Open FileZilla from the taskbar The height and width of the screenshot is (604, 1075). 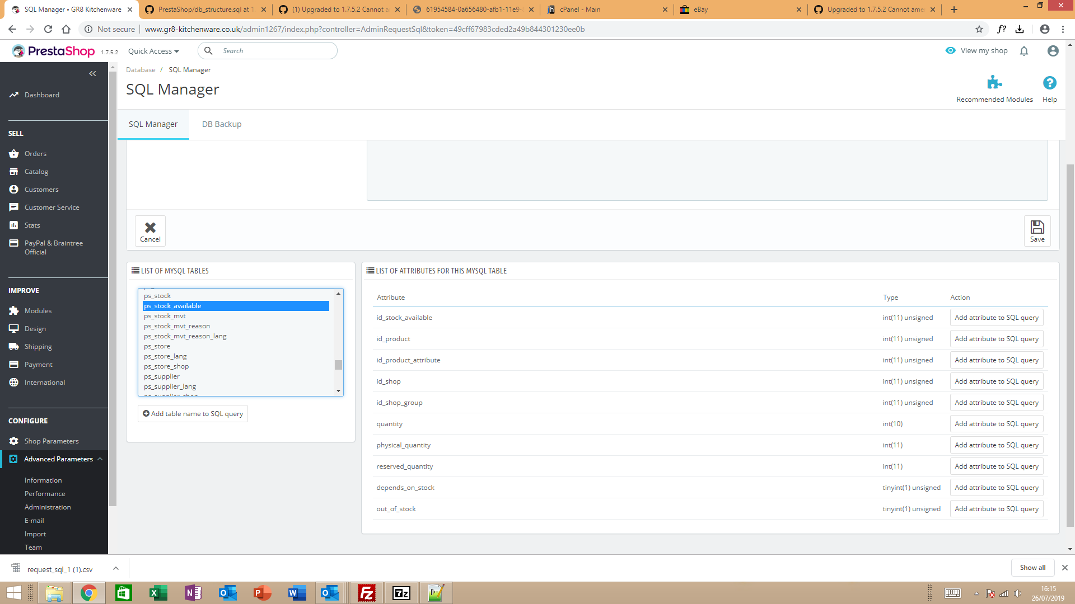coord(367,593)
